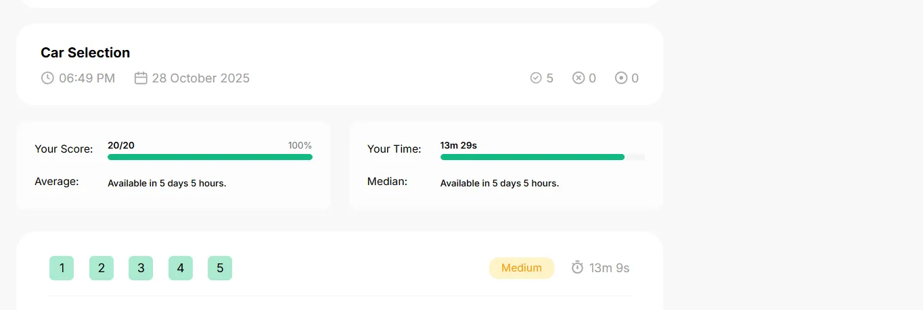The image size is (923, 310).
Task: Open question 3 tile
Action: (141, 268)
